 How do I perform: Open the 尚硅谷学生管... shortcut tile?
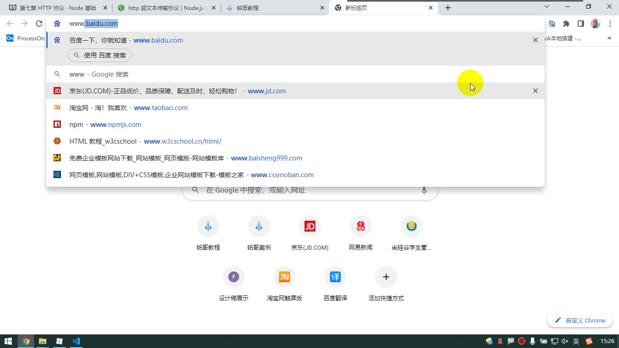412,233
